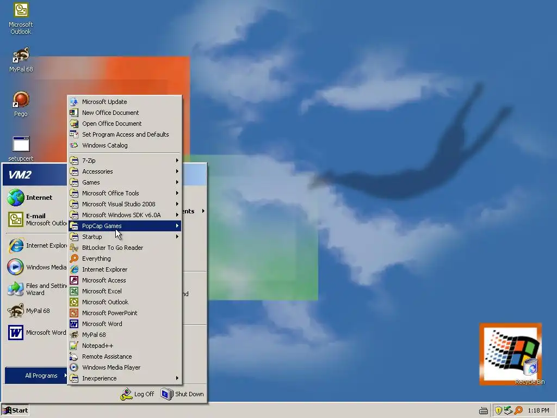Click the security shield tray icon

[499, 410]
